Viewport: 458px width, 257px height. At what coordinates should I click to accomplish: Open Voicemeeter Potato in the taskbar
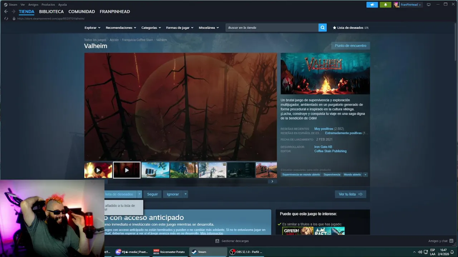click(x=169, y=252)
